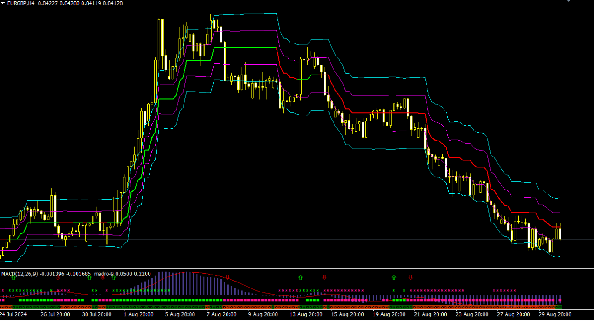594x321 pixels.
Task: Select the EURGBP,H4 chart title text
Action: (x=21, y=3)
